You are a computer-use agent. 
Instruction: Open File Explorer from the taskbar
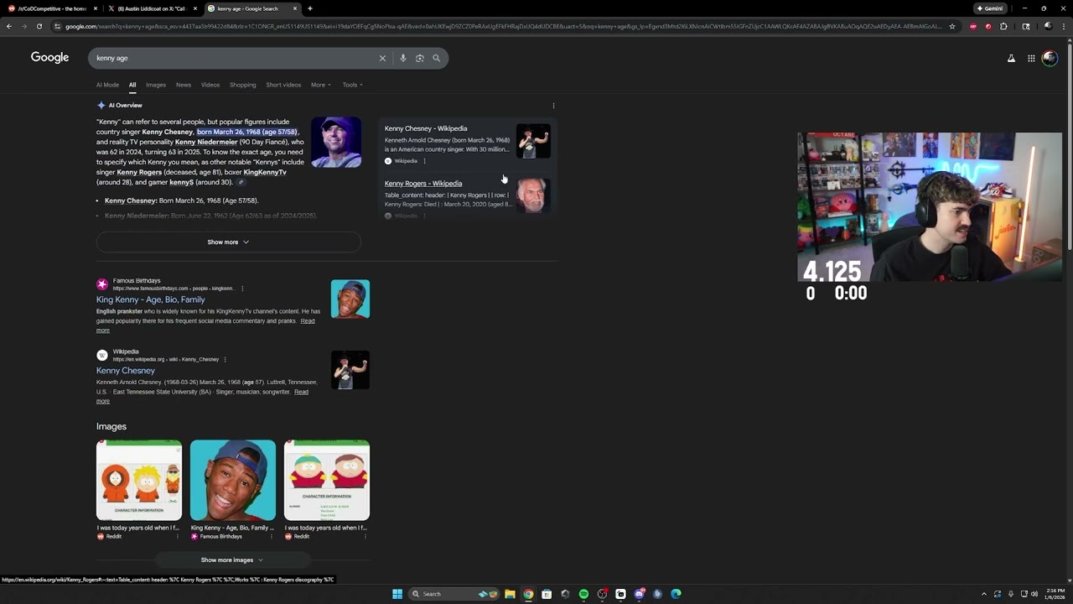(x=510, y=594)
